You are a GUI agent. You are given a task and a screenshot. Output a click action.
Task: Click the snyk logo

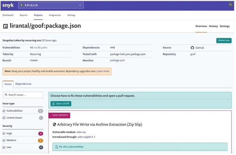(x=8, y=5)
